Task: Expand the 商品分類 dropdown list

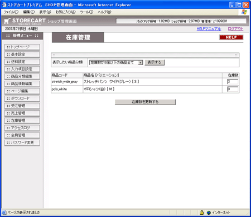Action: coord(116,63)
